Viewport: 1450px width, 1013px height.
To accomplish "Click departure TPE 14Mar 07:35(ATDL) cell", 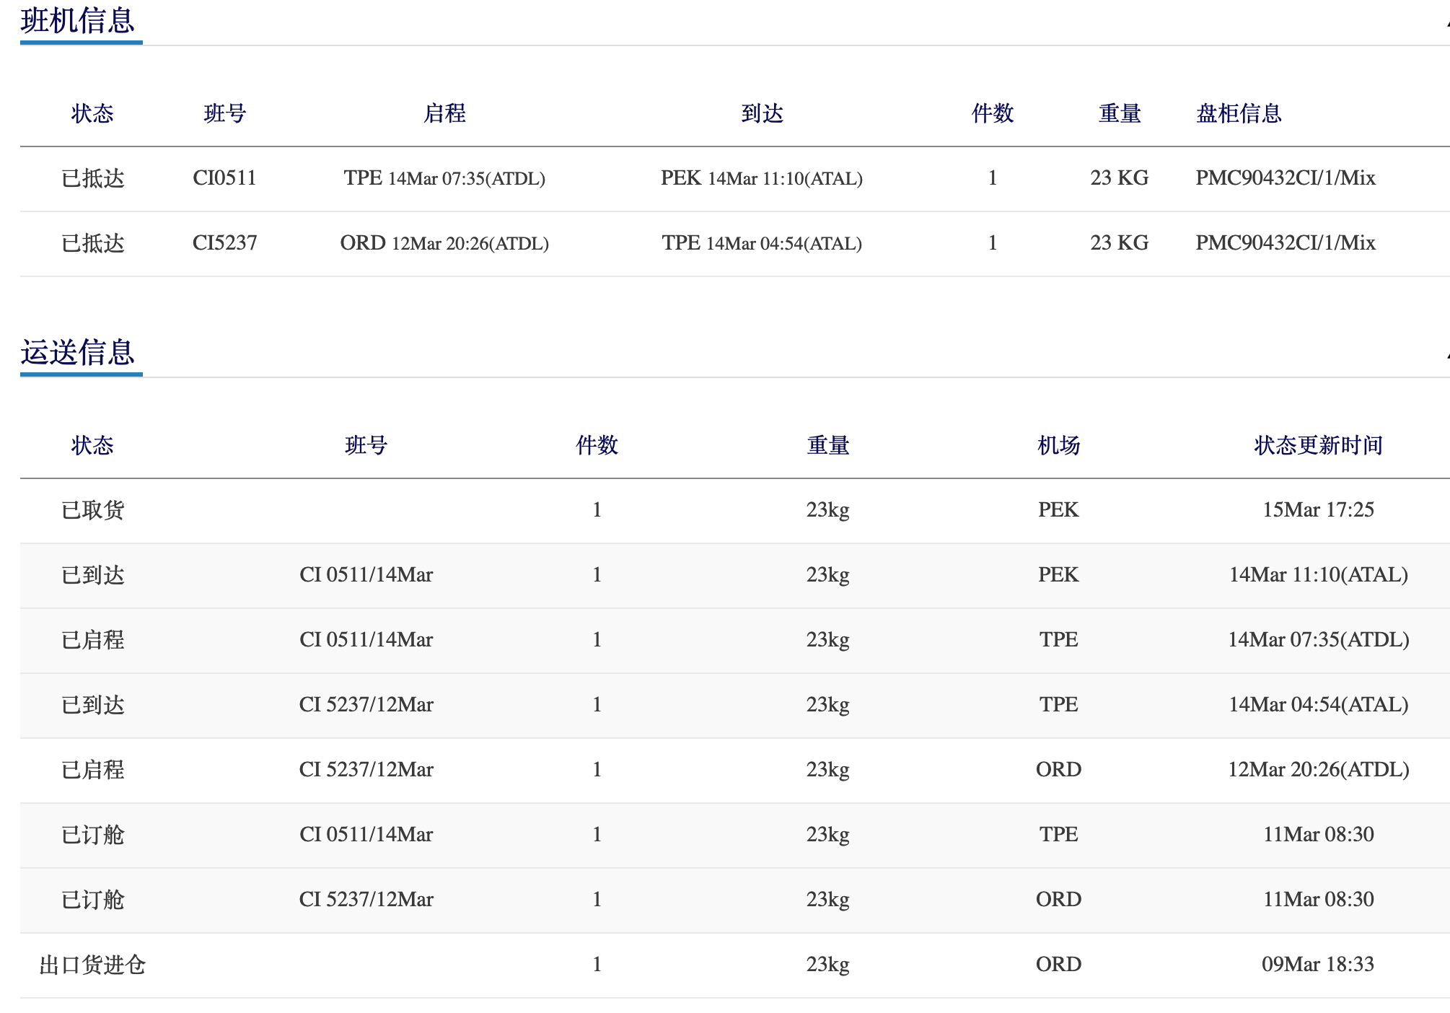I will point(444,178).
